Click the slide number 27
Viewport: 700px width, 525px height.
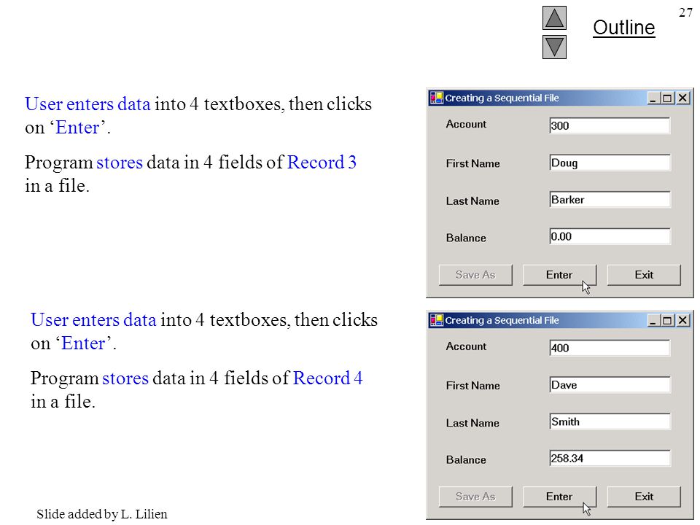(685, 13)
